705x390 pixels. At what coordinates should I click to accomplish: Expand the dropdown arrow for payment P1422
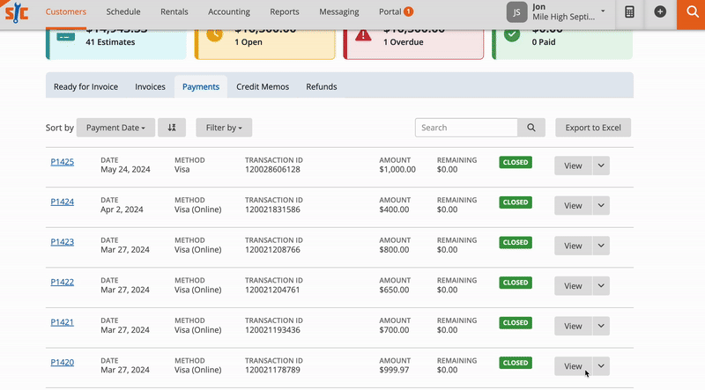601,286
